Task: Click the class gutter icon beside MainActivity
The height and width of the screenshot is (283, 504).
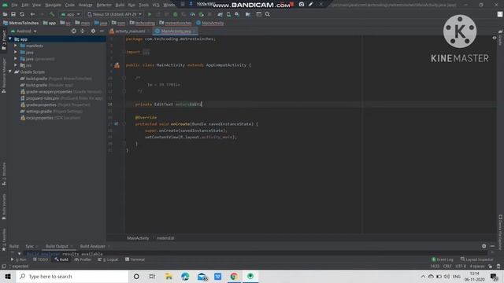Action: pyautogui.click(x=117, y=65)
